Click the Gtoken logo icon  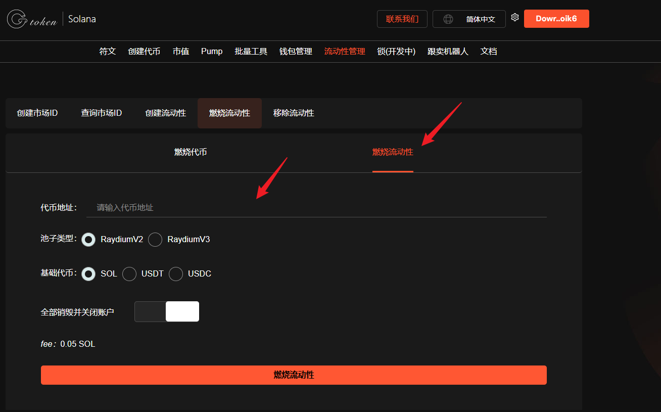18,19
